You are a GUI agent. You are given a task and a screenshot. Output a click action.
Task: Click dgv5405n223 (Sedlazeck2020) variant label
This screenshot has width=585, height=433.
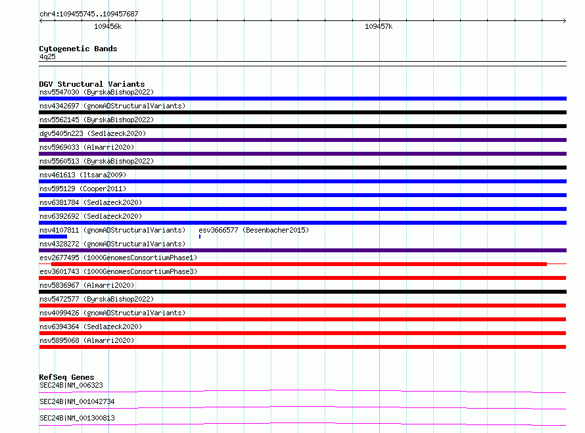pyautogui.click(x=93, y=133)
